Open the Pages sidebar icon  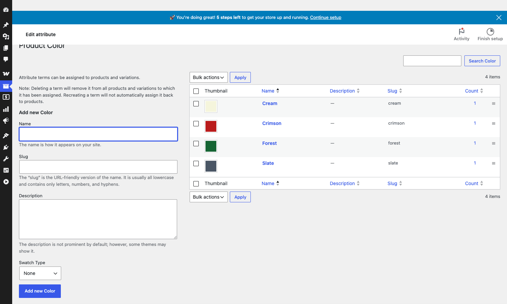click(6, 48)
